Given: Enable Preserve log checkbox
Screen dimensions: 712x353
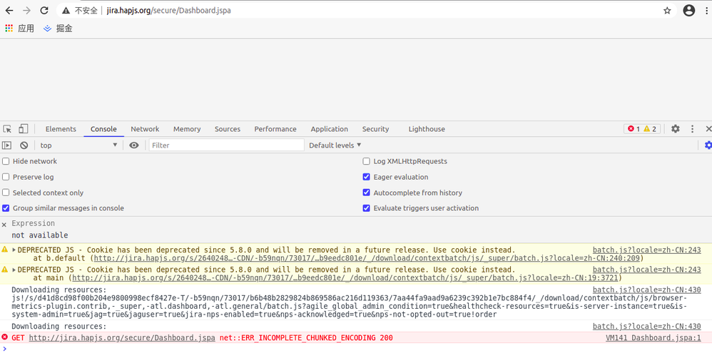Looking at the screenshot, I should pyautogui.click(x=6, y=177).
